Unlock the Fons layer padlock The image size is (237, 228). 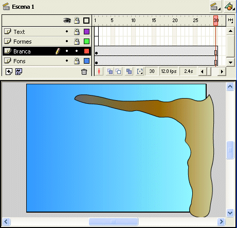click(77, 61)
